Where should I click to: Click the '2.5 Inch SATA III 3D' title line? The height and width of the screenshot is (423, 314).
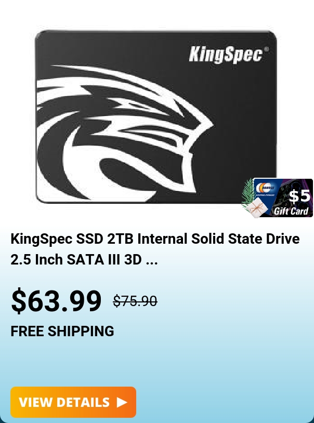click(x=76, y=259)
